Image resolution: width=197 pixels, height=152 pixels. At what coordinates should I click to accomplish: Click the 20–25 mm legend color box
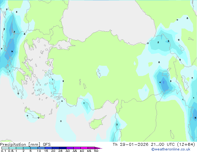pos(55,148)
